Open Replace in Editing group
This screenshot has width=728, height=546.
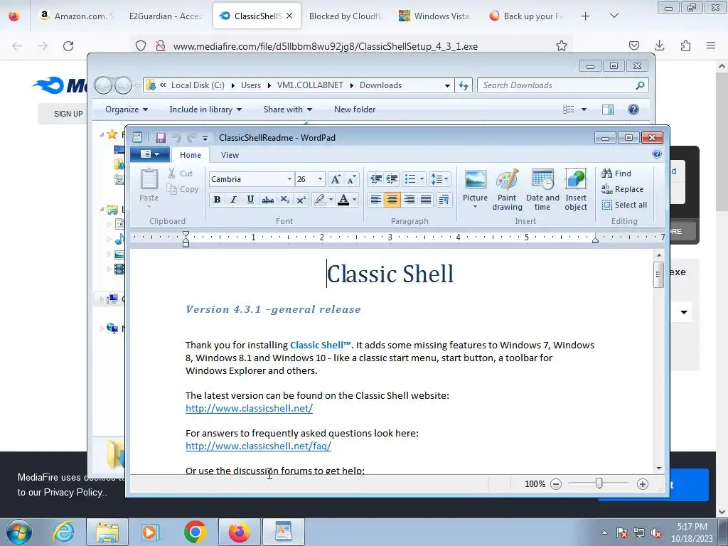point(622,189)
